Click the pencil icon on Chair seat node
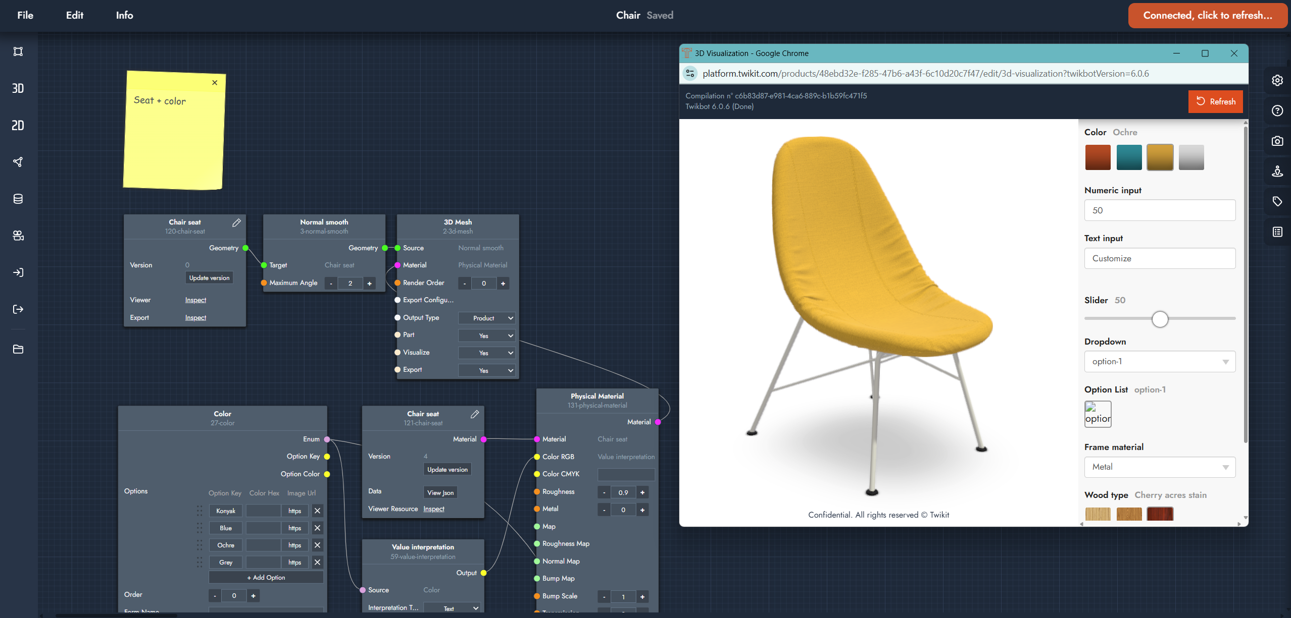This screenshot has height=618, width=1291. pyautogui.click(x=236, y=222)
